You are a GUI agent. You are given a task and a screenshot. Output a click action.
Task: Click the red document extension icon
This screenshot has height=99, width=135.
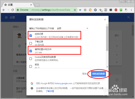(126, 10)
